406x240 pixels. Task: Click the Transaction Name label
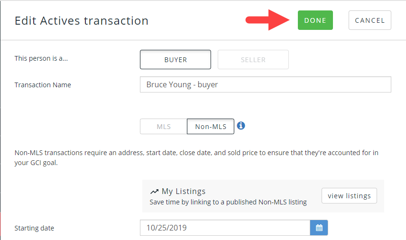click(43, 85)
